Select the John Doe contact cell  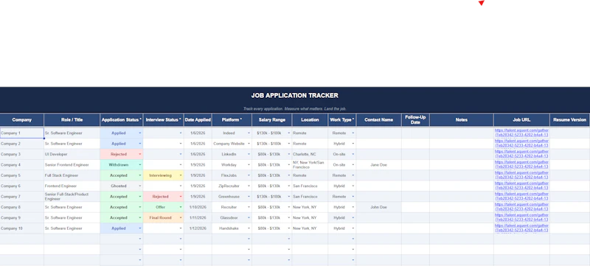378,207
